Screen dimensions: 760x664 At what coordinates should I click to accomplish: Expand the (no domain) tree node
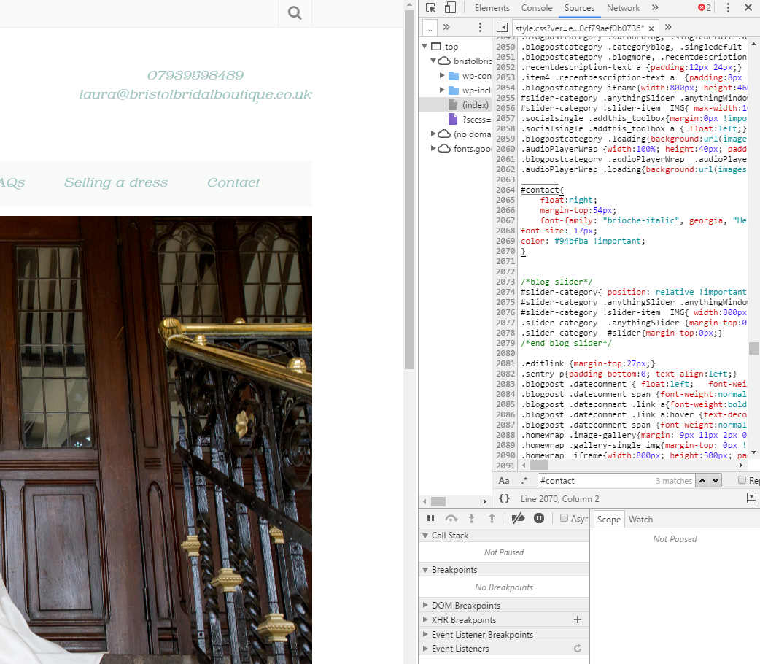[433, 134]
